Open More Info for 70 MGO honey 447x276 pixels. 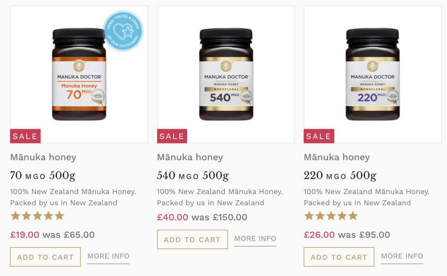(108, 256)
